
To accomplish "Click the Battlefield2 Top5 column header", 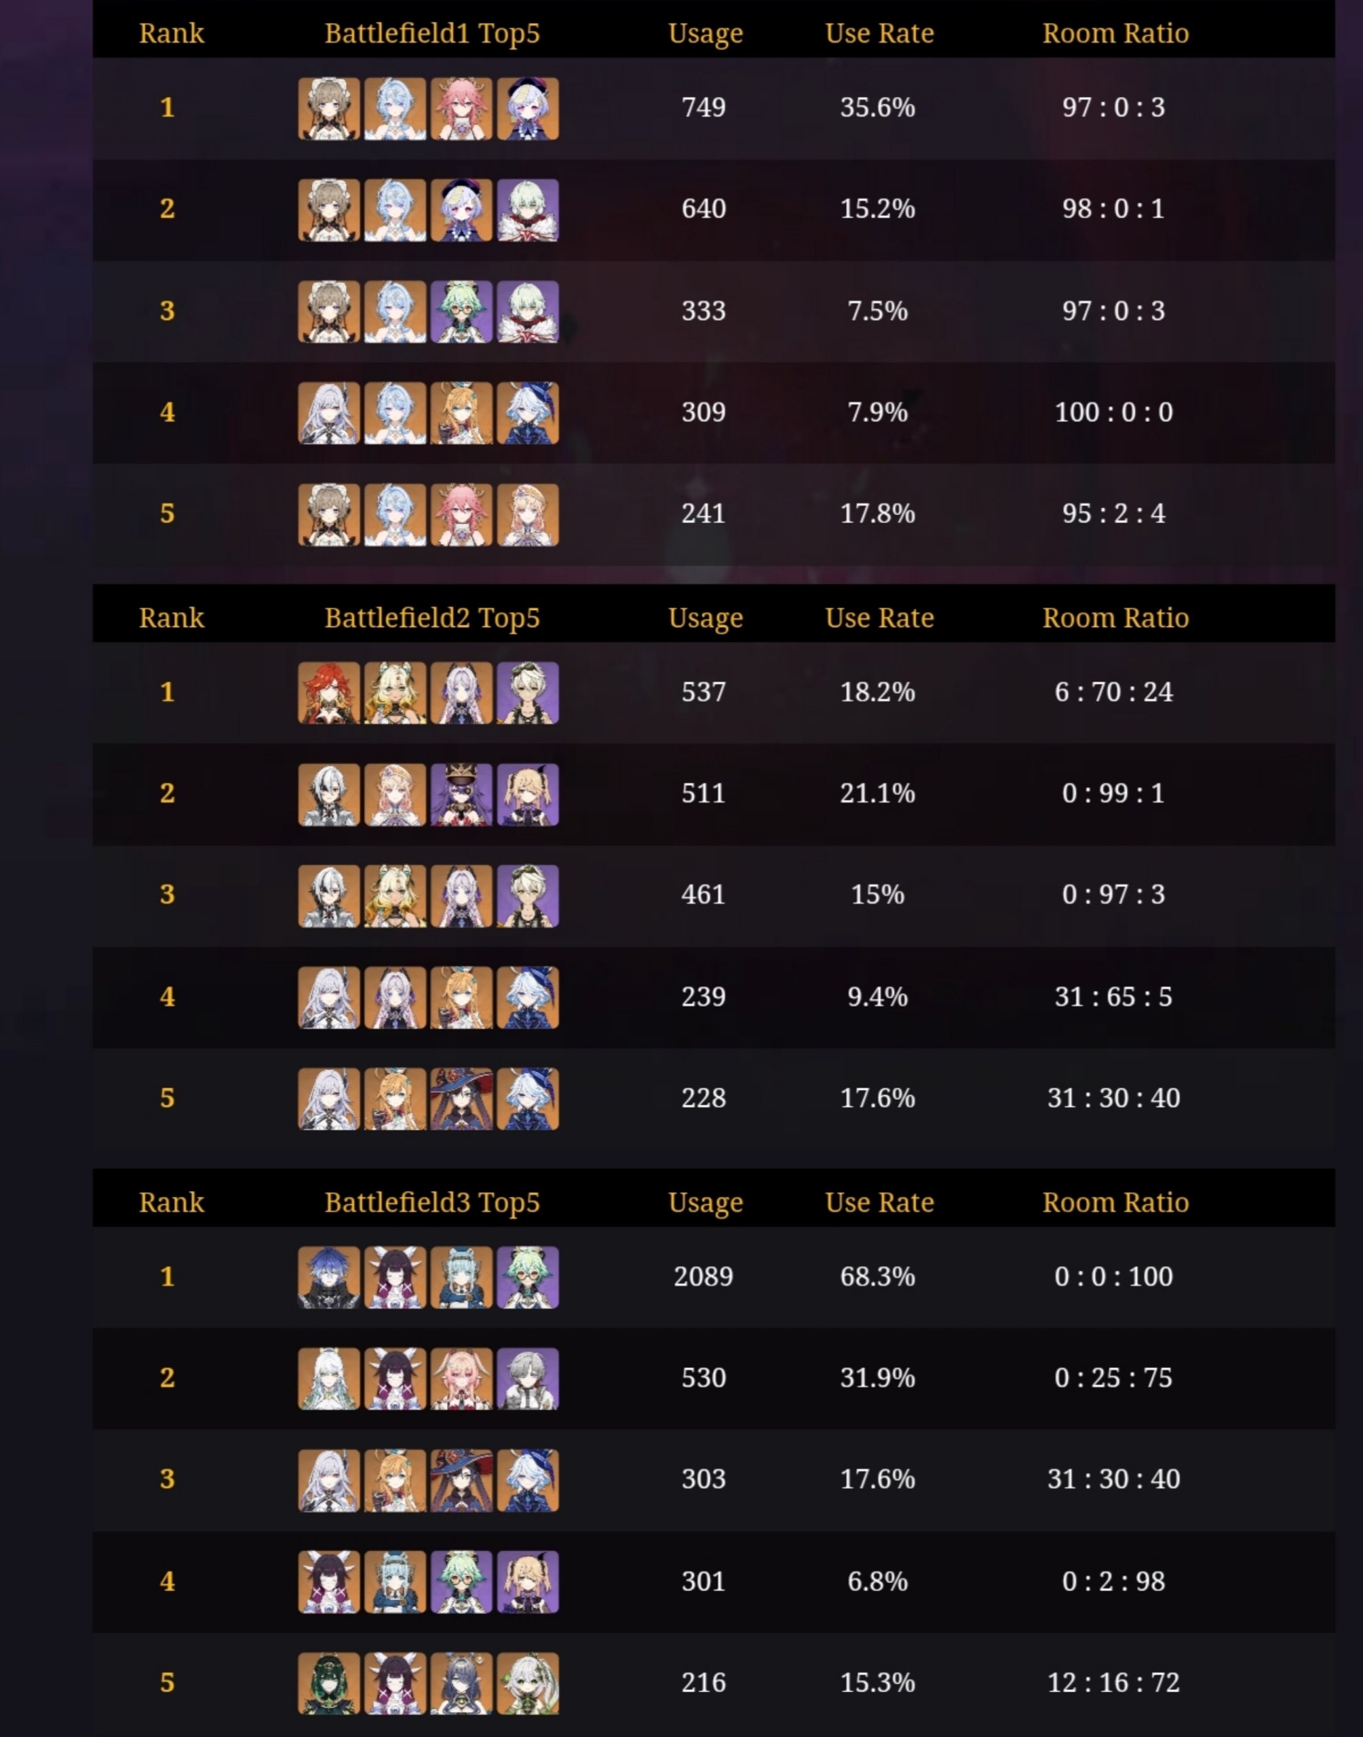I will (x=431, y=618).
